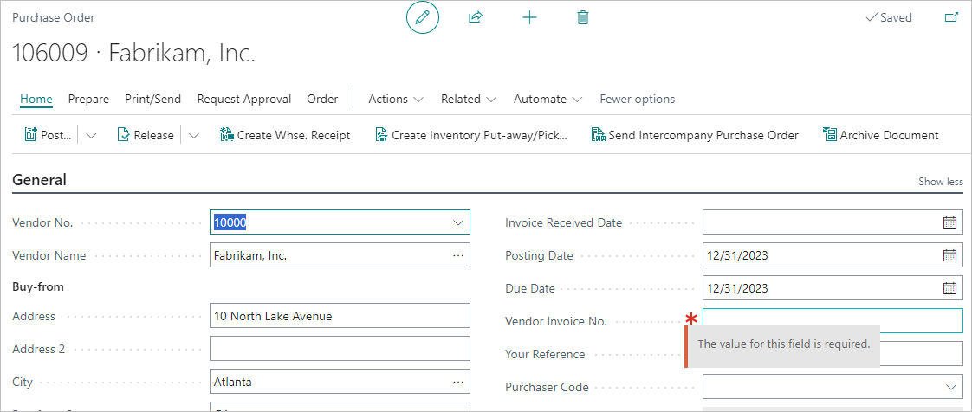The width and height of the screenshot is (972, 412).
Task: Expand the Related menu
Action: pos(469,100)
